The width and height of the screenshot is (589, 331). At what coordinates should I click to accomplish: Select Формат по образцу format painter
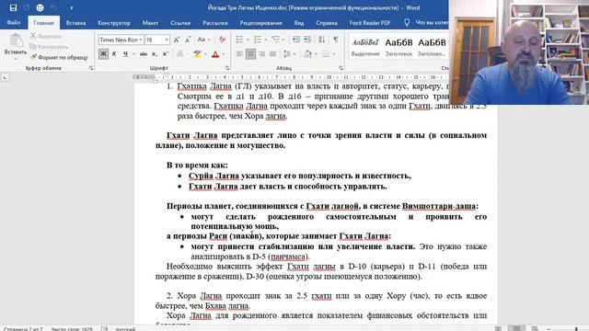click(x=59, y=57)
